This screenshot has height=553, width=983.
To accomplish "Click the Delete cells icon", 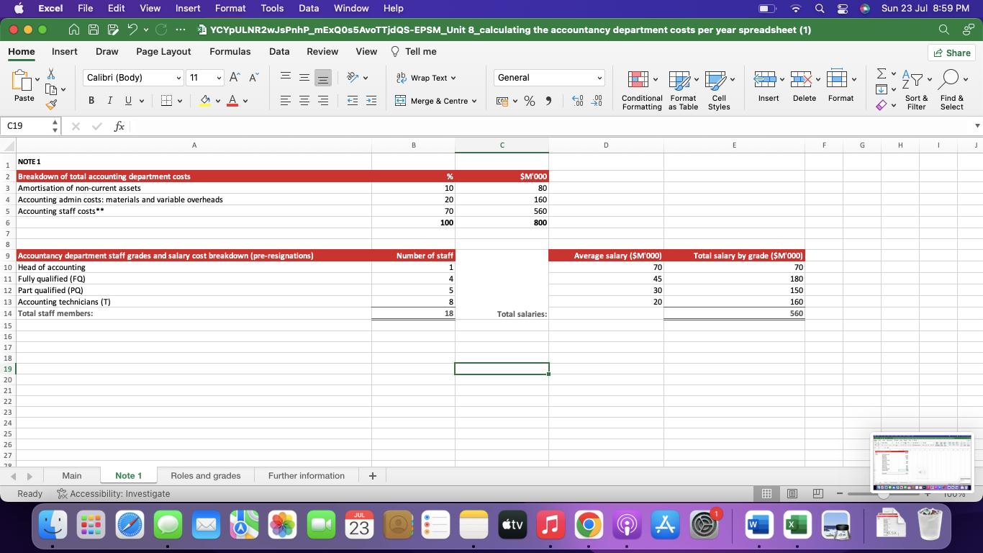I will coord(801,79).
